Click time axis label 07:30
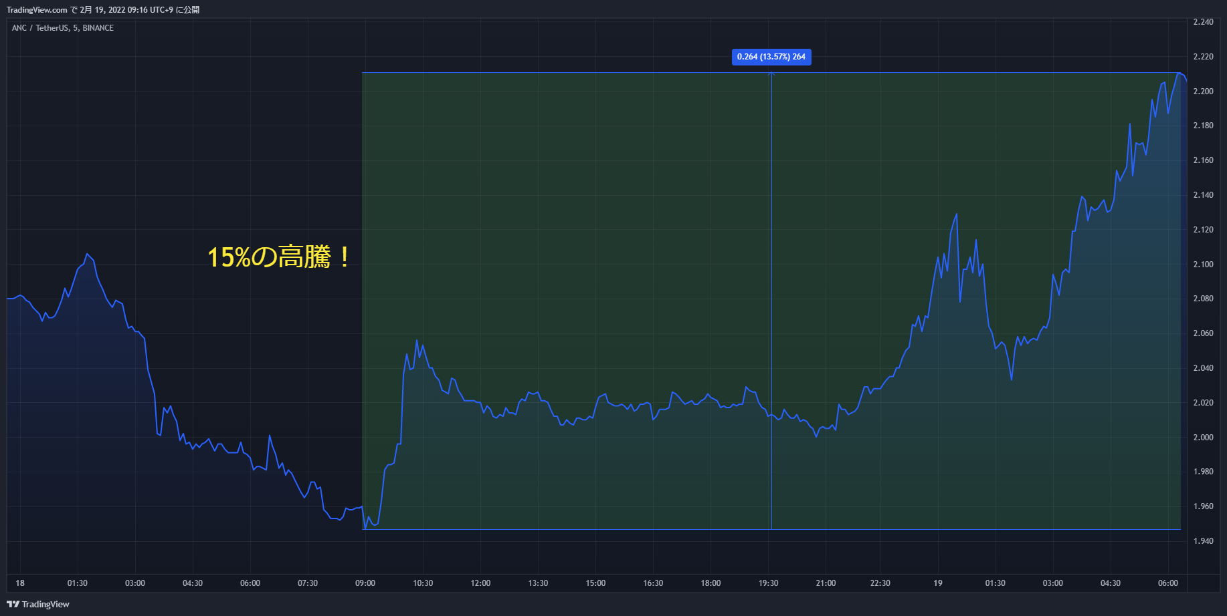This screenshot has width=1227, height=616. [x=308, y=583]
